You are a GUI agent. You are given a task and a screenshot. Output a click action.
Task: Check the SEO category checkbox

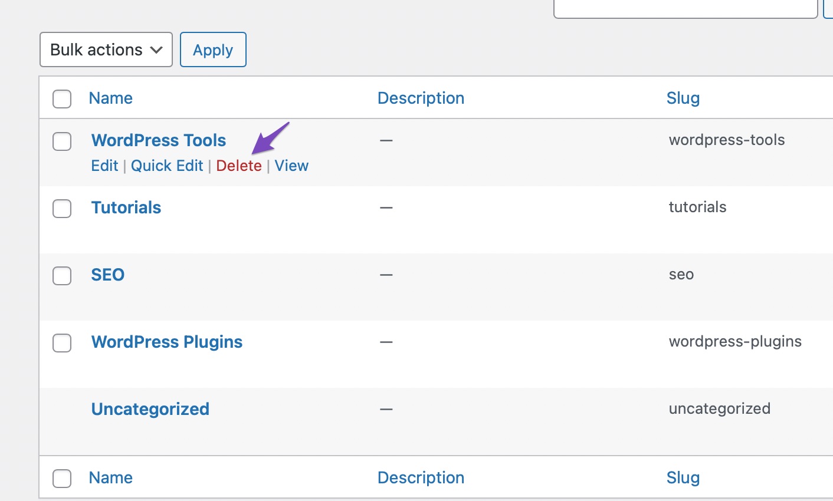[x=62, y=275]
